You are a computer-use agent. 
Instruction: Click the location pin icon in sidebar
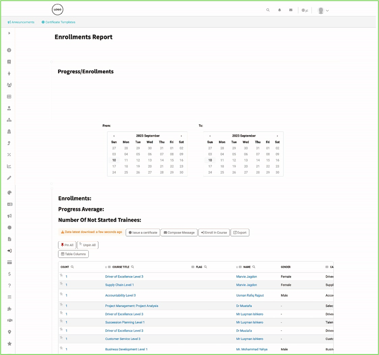[9, 332]
